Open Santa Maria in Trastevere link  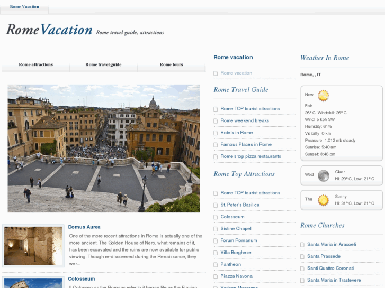[334, 280]
